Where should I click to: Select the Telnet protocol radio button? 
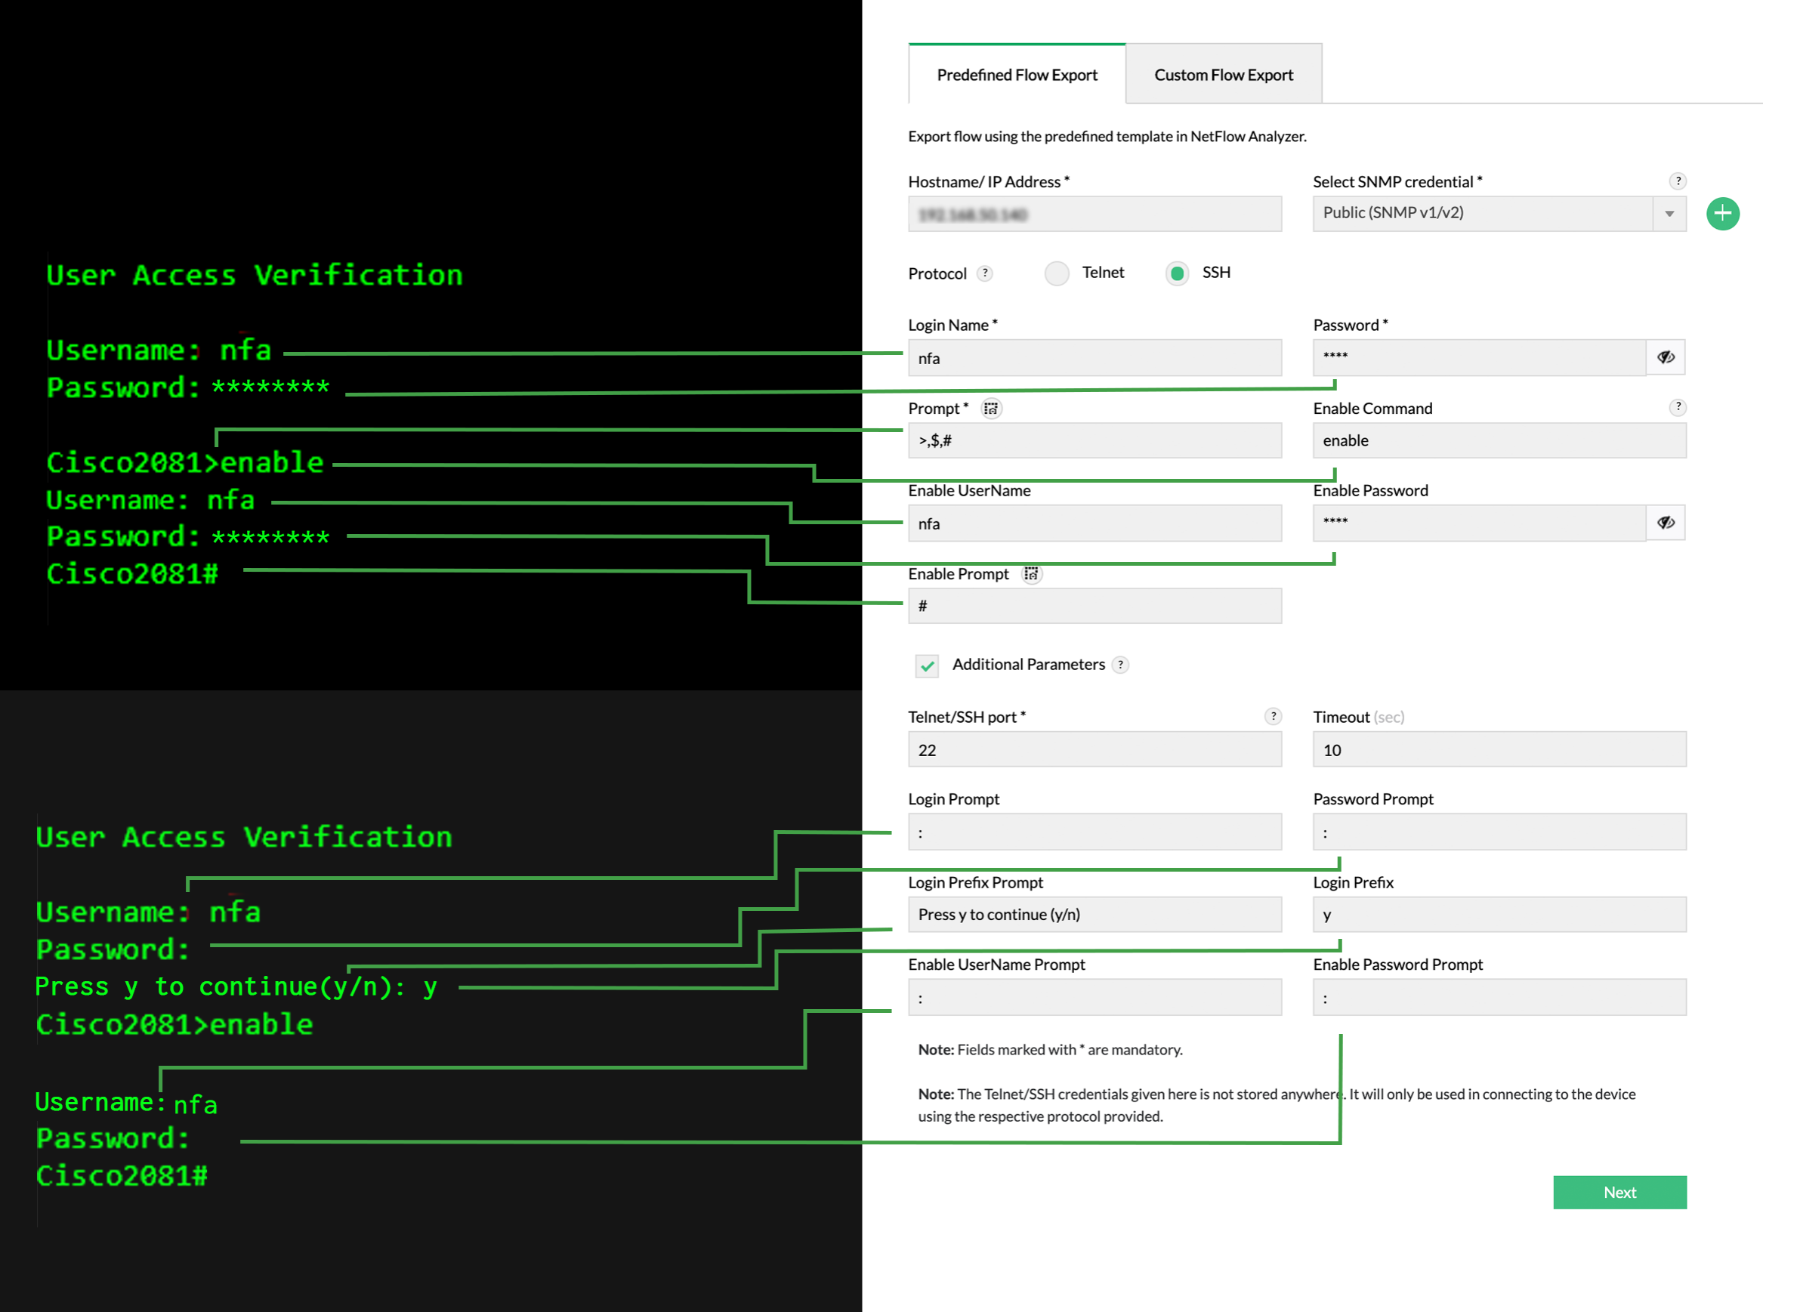[1057, 273]
